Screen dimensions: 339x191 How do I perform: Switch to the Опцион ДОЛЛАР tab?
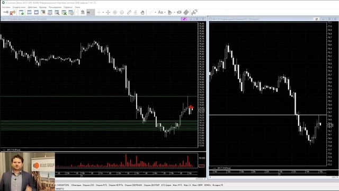[x=151, y=185]
